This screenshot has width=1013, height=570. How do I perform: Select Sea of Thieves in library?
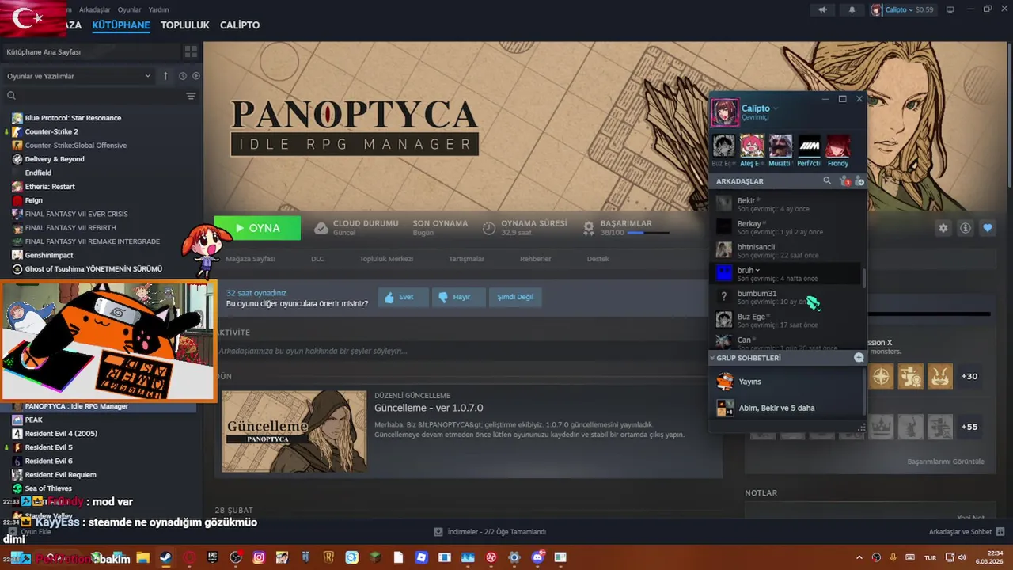coord(47,488)
